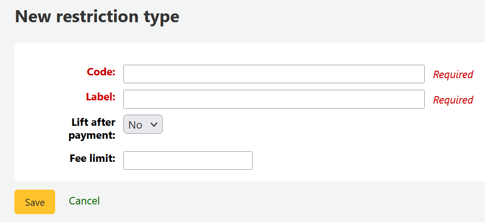Click the 'Fee limit:' label text
This screenshot has width=485, height=222.
pos(92,158)
